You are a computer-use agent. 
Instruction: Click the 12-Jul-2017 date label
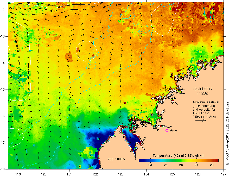[202, 89]
